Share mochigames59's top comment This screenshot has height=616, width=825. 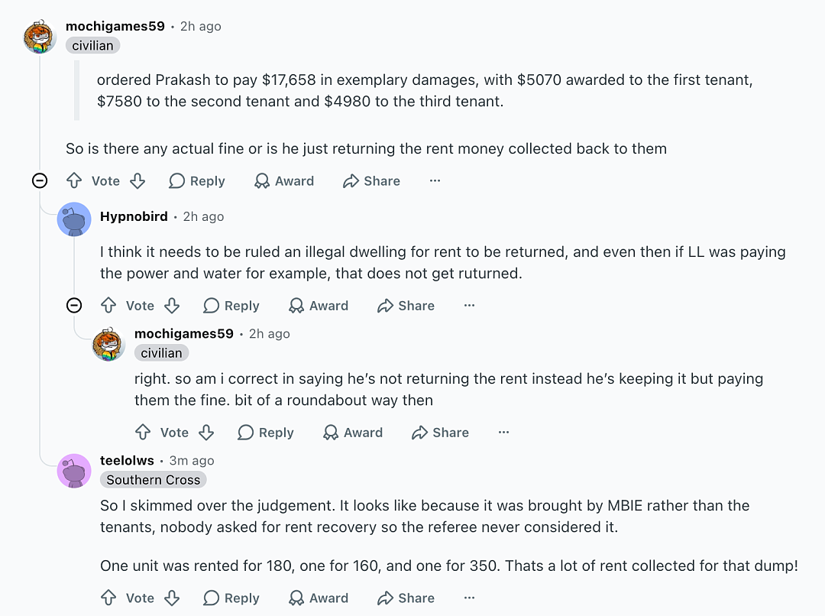click(371, 180)
